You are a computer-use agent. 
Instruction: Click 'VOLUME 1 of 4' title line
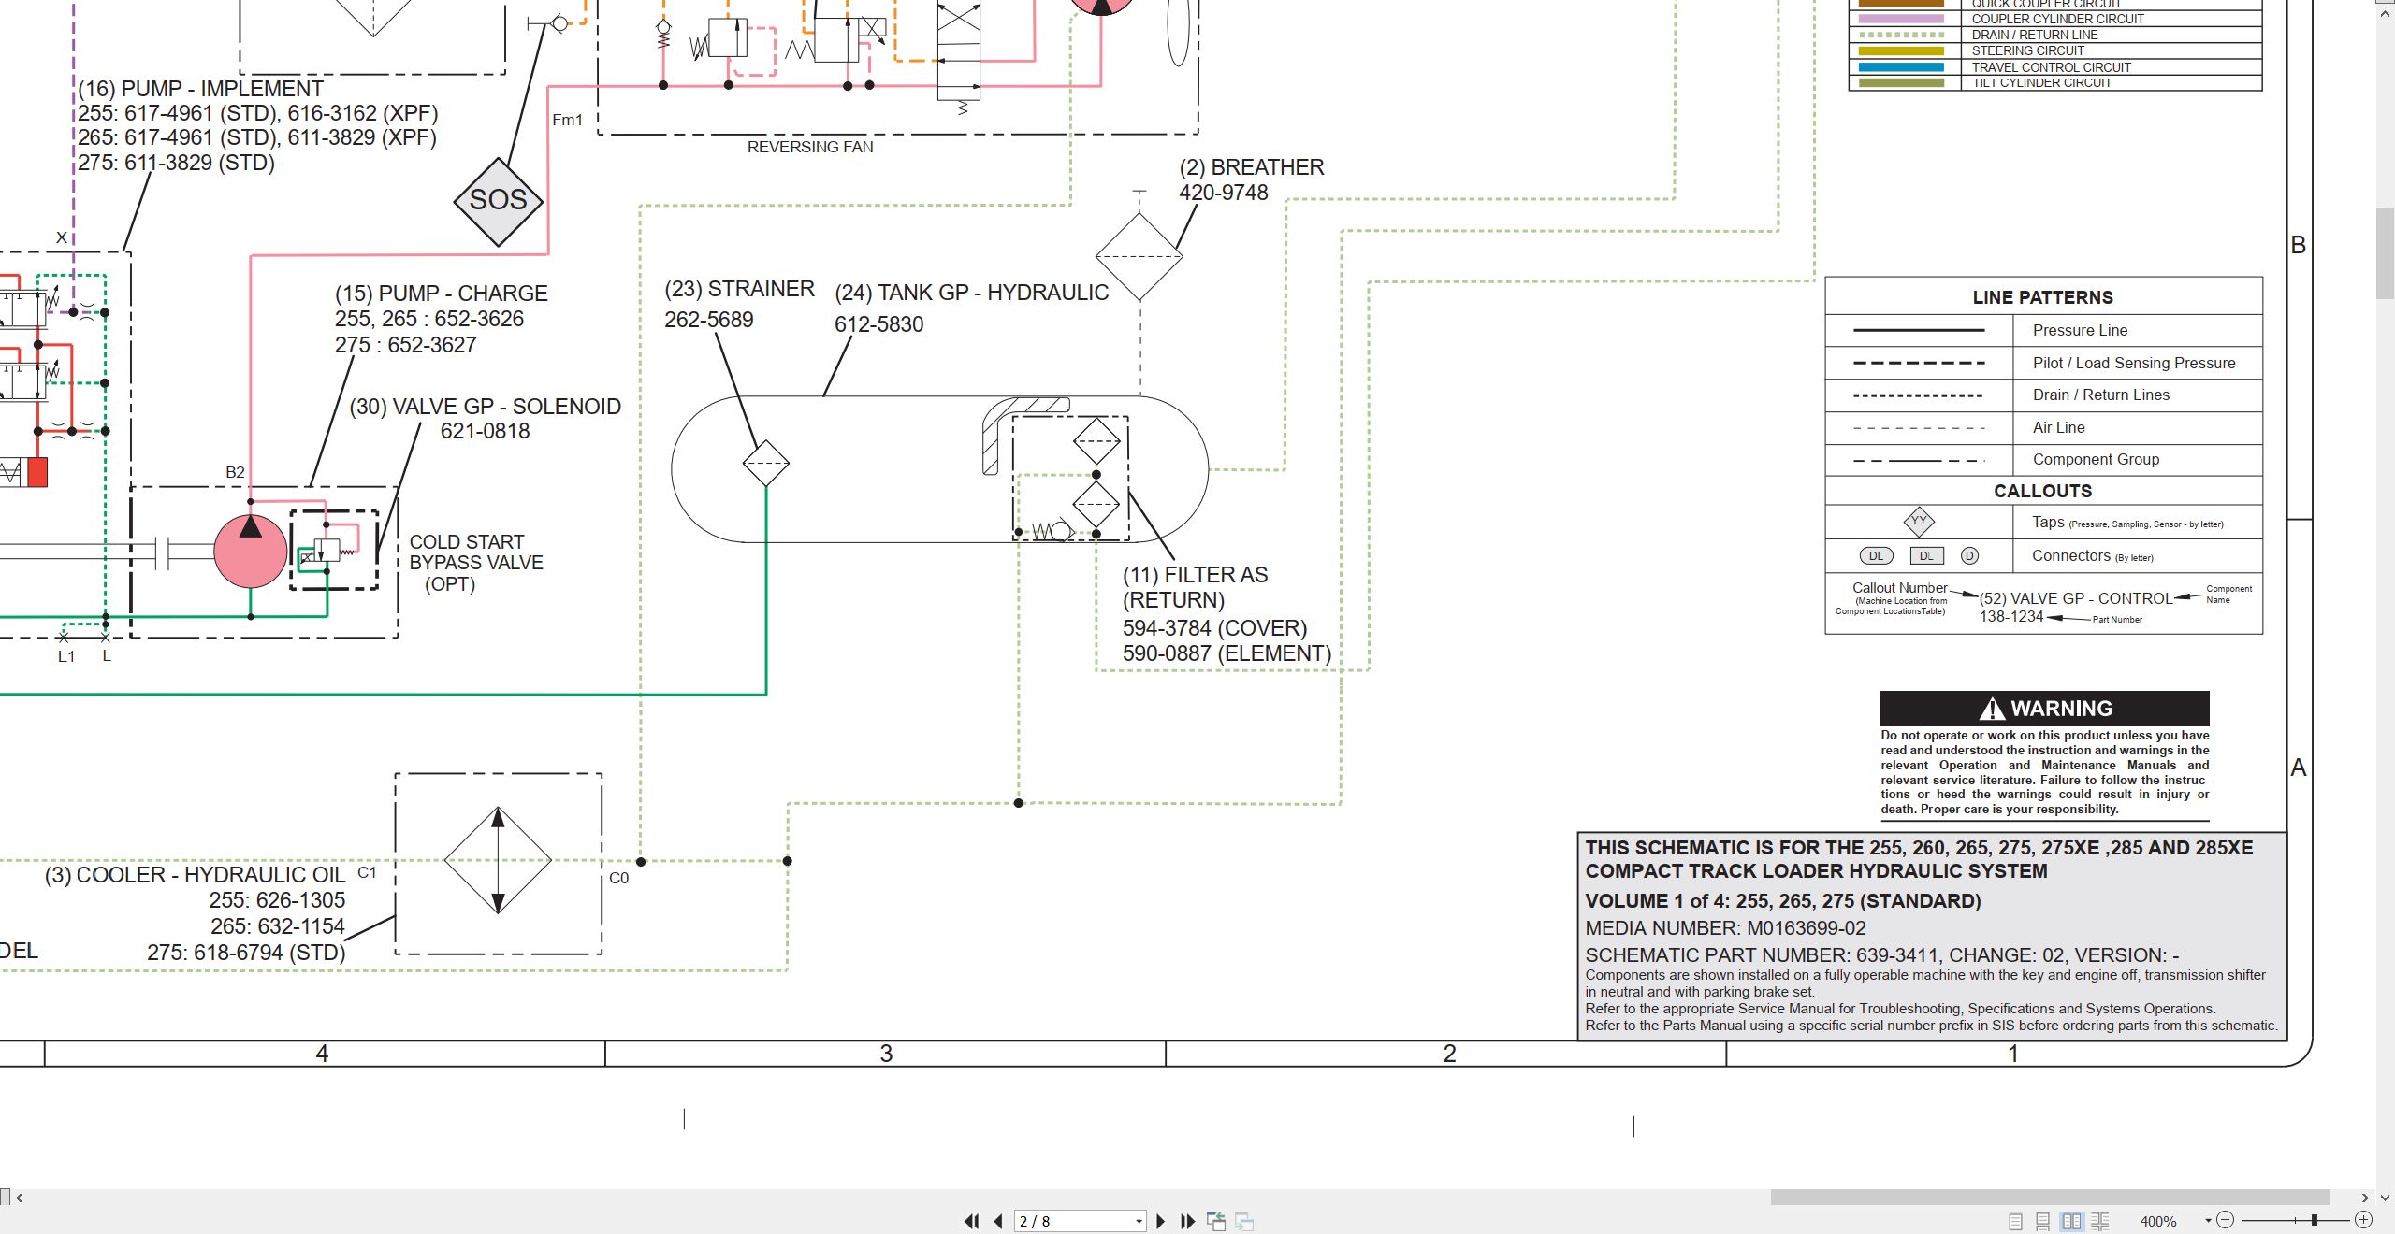click(x=1783, y=901)
